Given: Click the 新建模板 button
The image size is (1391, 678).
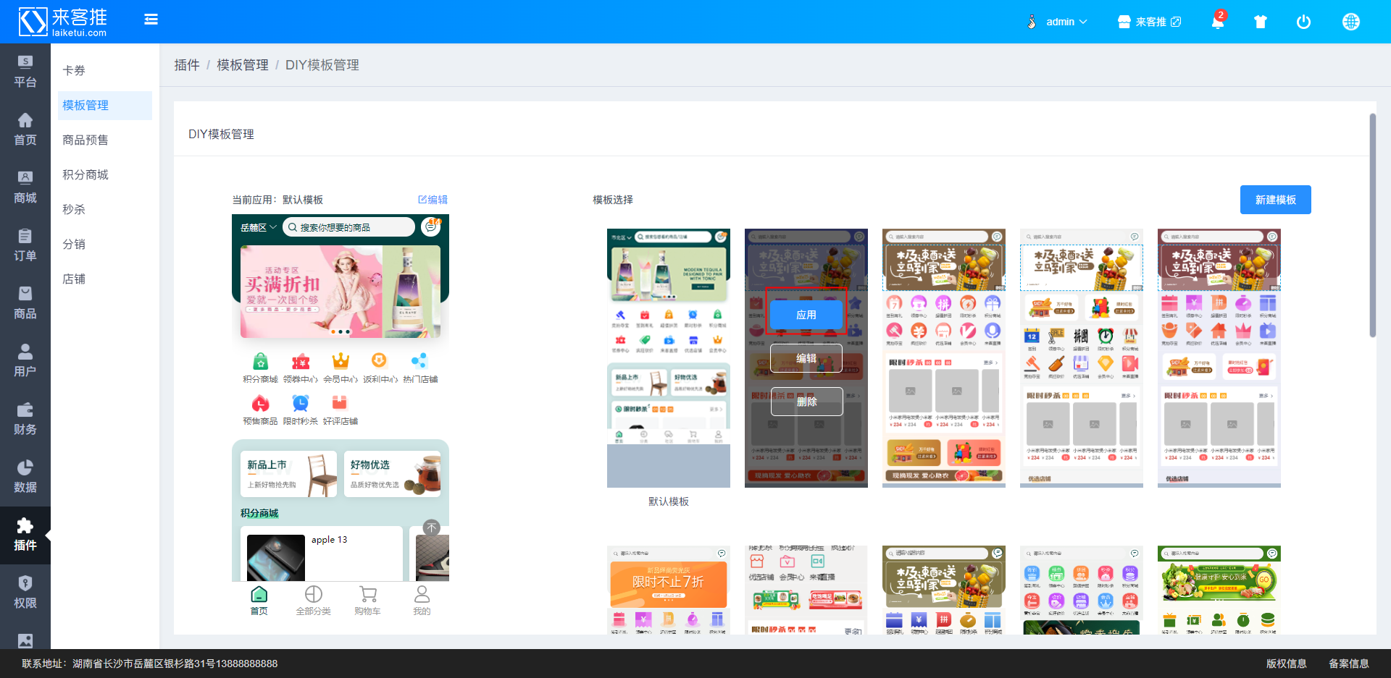Looking at the screenshot, I should point(1275,200).
